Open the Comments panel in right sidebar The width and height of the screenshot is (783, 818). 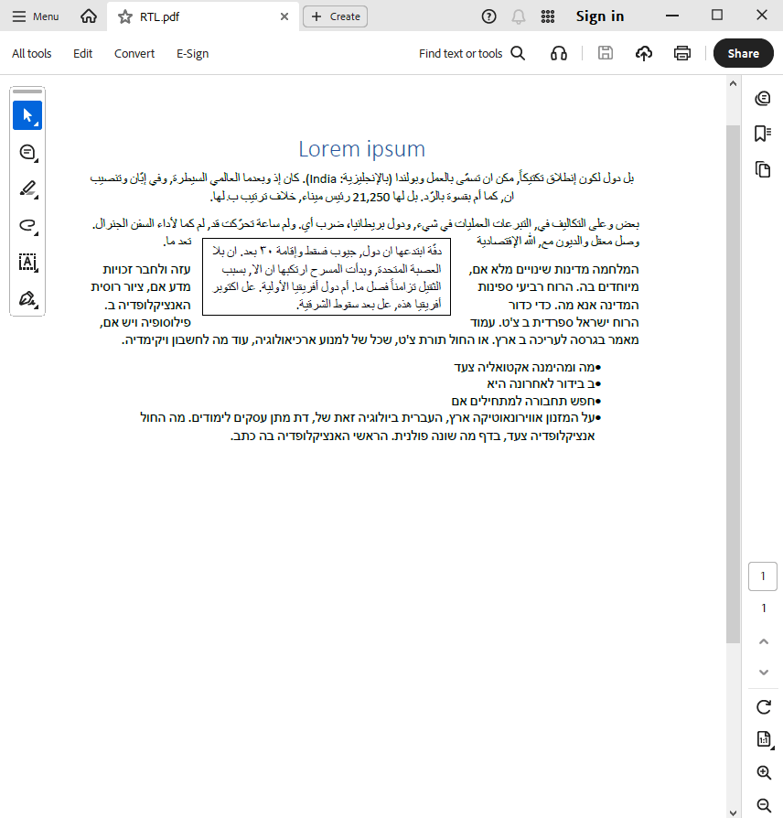pyautogui.click(x=763, y=99)
